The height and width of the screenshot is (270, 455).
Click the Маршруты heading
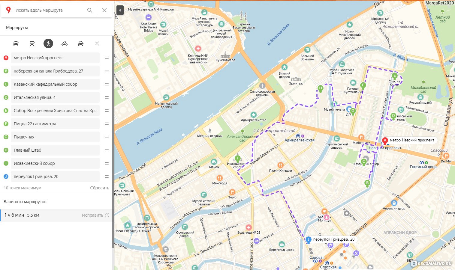[x=17, y=27]
